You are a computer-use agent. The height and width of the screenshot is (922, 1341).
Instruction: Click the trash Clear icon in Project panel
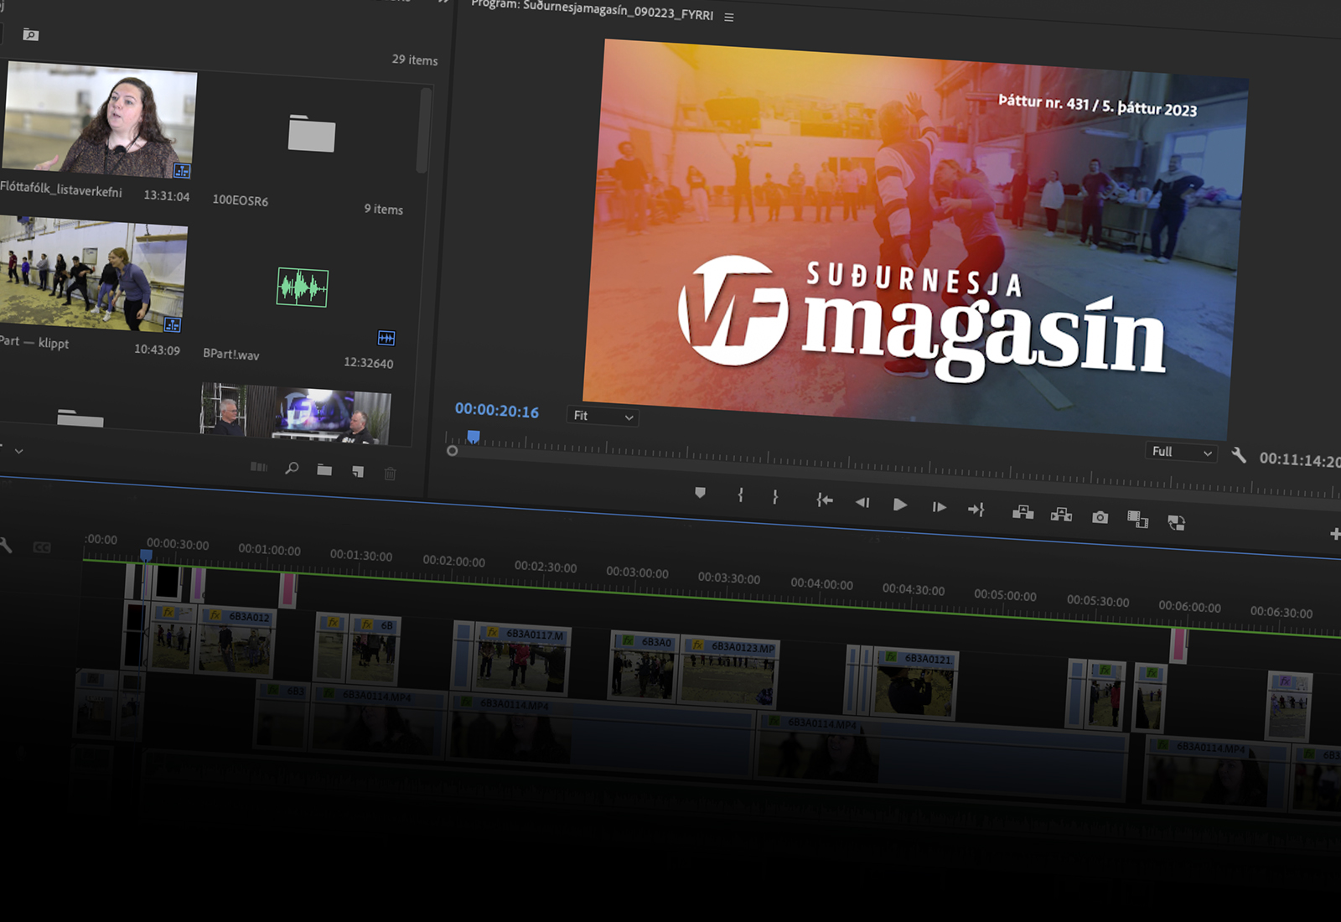(x=390, y=474)
